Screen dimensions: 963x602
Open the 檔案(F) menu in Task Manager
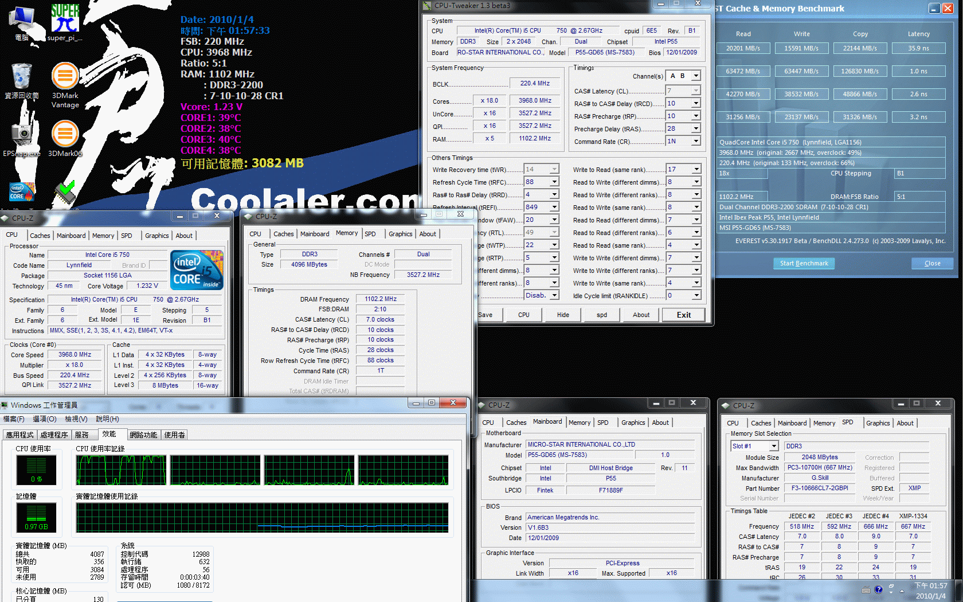tap(14, 419)
